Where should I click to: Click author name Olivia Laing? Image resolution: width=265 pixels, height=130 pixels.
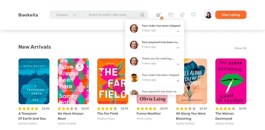coord(144,119)
